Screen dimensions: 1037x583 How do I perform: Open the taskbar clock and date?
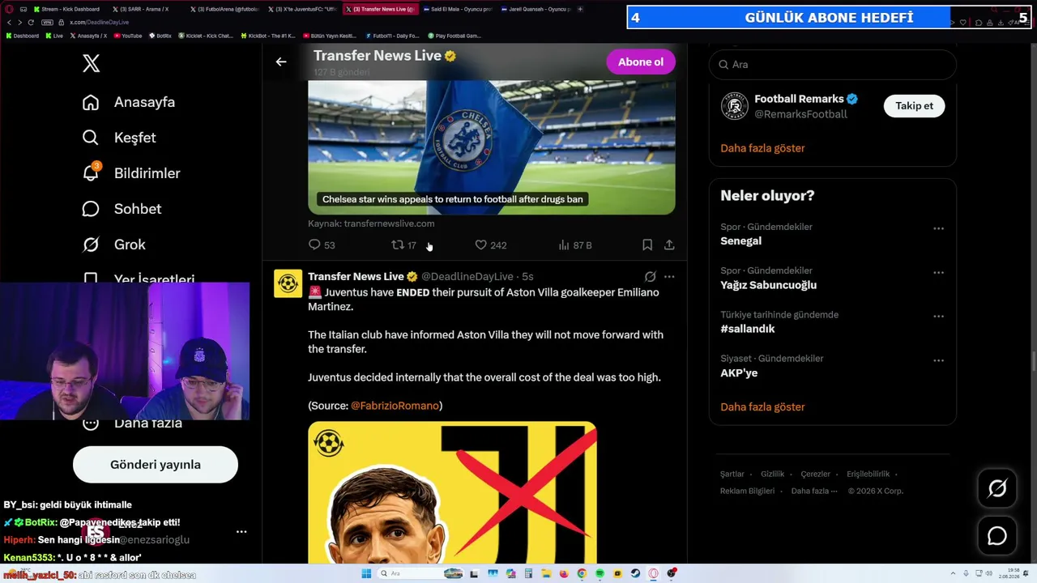pos(1008,574)
